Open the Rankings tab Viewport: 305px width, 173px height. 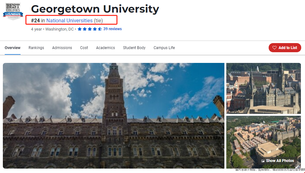(36, 48)
